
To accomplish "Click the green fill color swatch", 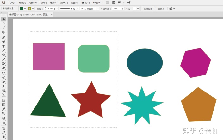I will [x=22, y=9].
